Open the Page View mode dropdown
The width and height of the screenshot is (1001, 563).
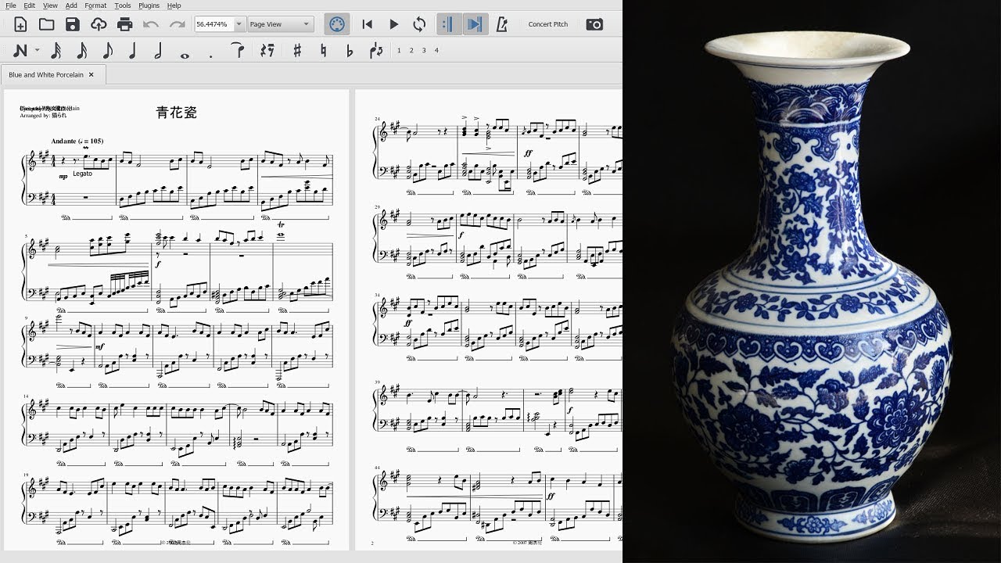(x=280, y=24)
